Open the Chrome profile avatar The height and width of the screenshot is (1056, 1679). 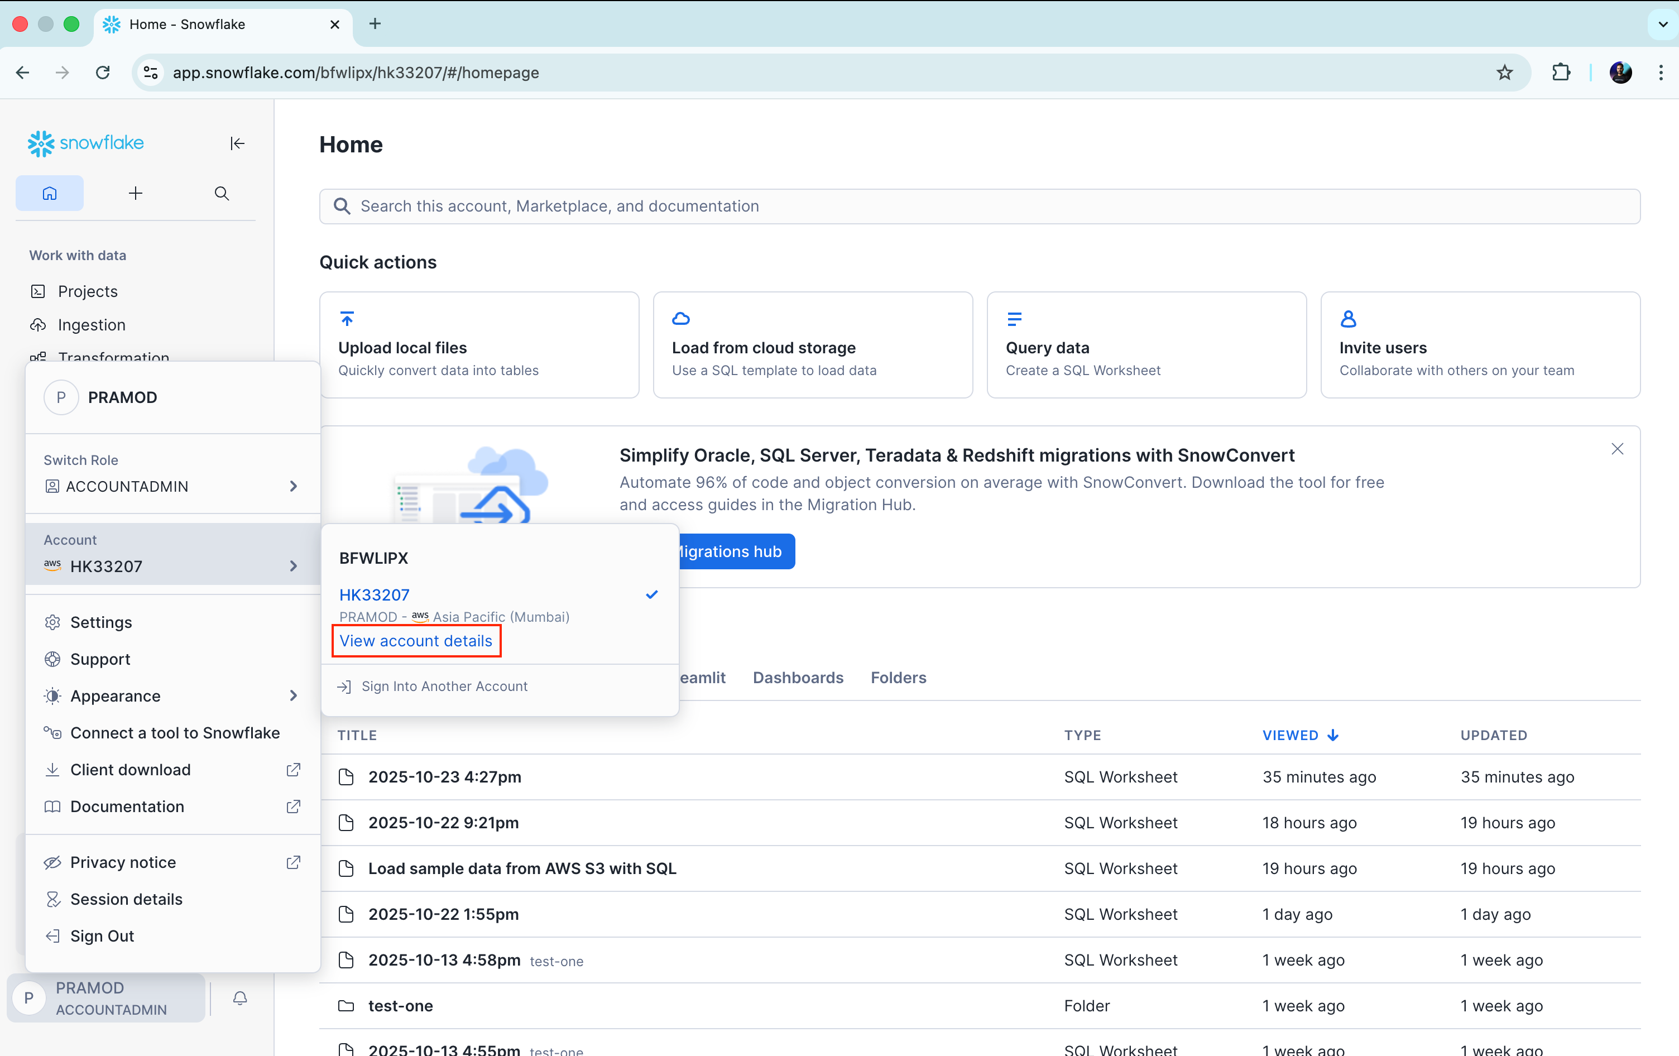pyautogui.click(x=1620, y=73)
